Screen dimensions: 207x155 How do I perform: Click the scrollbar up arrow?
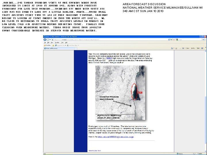pos(206,51)
